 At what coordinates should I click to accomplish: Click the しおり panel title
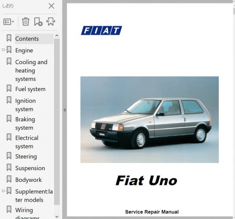[x=8, y=6]
